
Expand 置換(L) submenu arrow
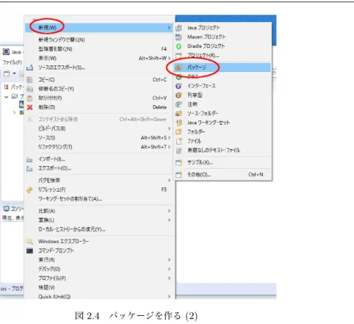point(169,220)
